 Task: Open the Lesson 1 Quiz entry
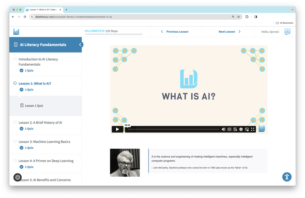tap(34, 105)
